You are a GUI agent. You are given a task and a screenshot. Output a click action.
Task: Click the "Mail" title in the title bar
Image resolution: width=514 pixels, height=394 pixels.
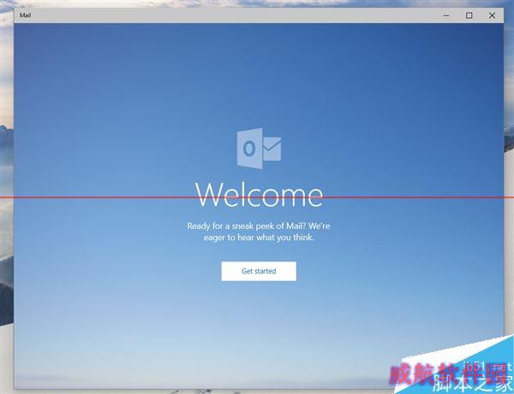tap(25, 15)
